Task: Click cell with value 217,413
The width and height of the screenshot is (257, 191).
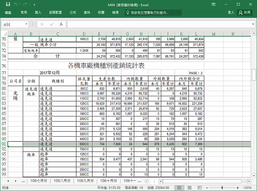Action: 114,104
